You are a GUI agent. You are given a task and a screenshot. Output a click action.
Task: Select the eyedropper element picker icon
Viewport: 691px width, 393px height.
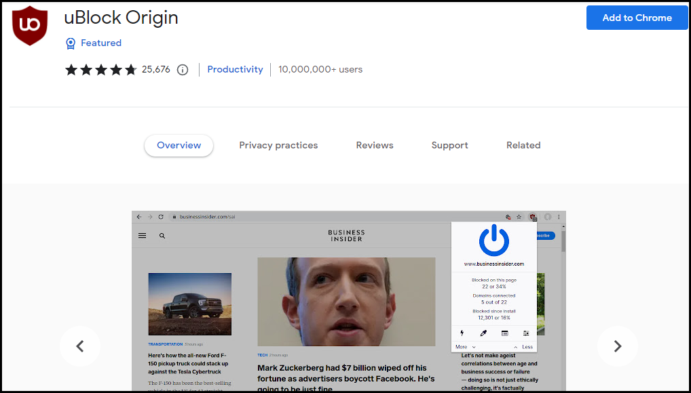[483, 333]
